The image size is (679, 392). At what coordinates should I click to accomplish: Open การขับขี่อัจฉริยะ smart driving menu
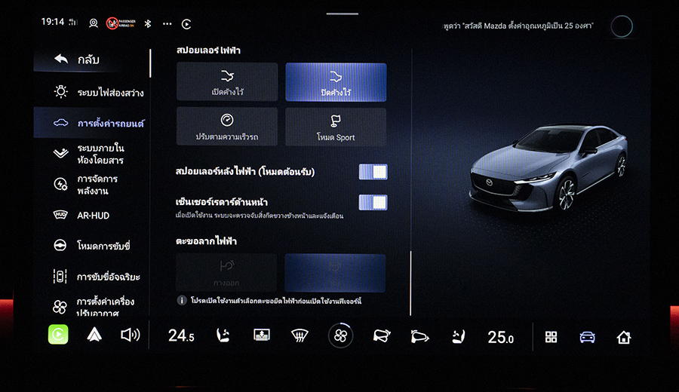(x=91, y=276)
